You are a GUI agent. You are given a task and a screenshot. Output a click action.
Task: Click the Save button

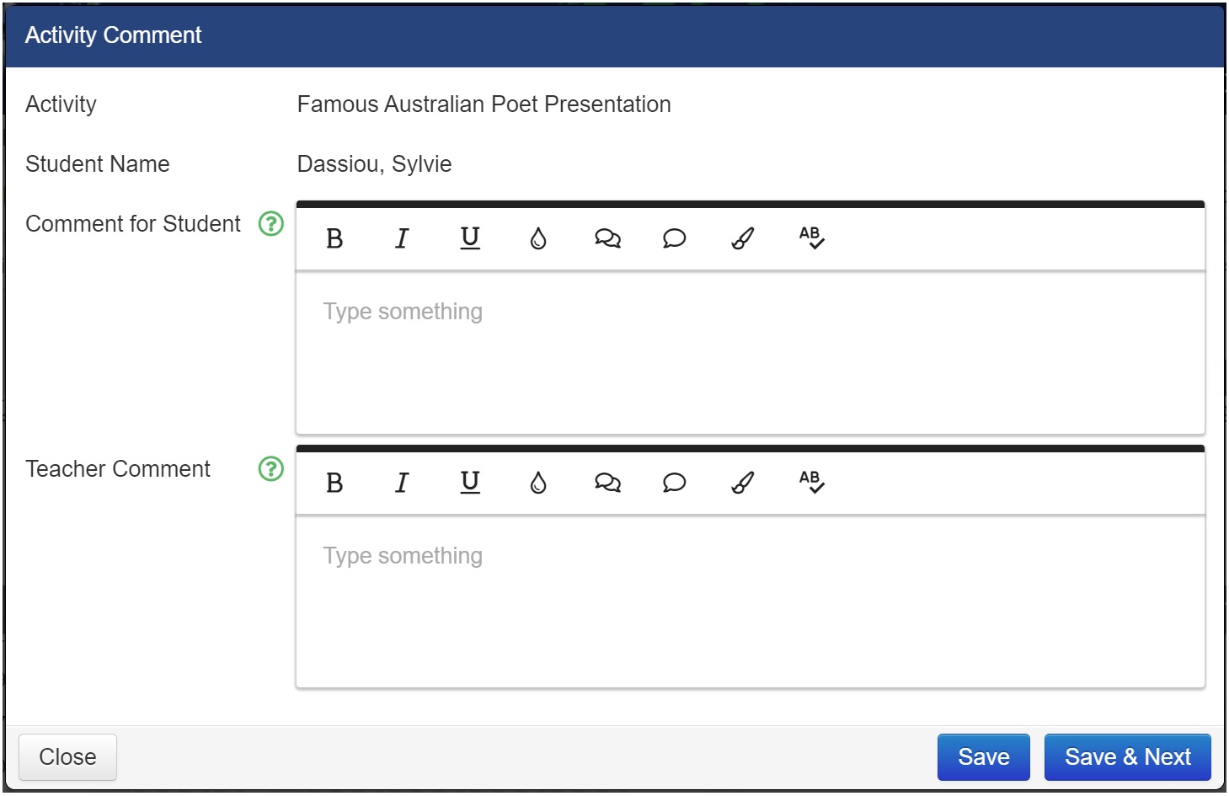[x=983, y=757]
